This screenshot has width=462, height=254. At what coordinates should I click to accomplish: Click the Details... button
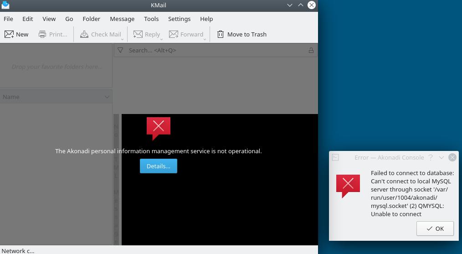point(159,166)
